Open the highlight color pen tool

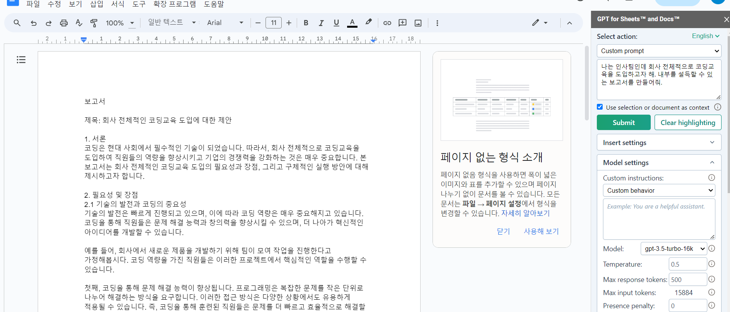coord(368,22)
